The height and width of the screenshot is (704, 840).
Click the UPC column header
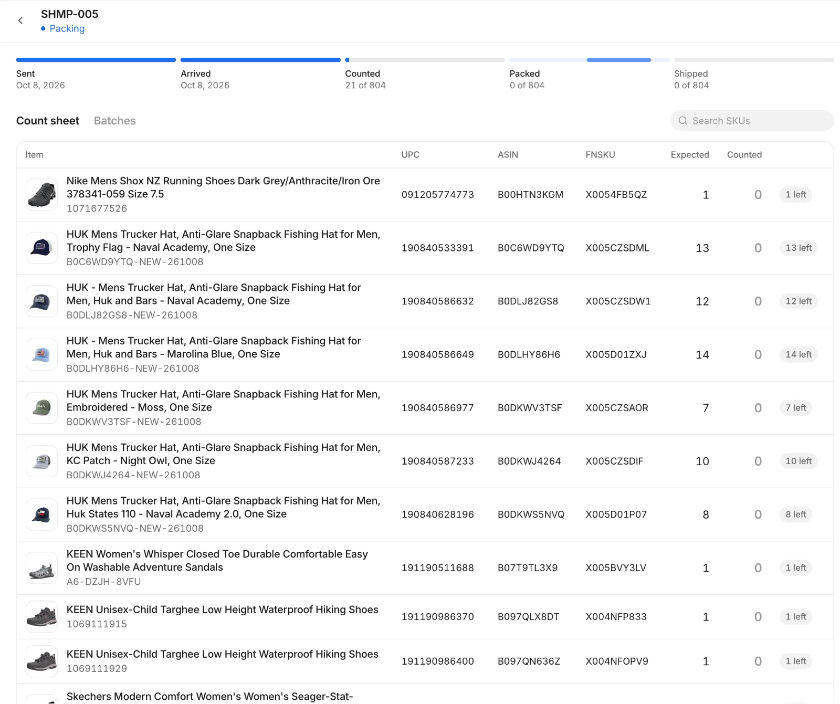(411, 155)
